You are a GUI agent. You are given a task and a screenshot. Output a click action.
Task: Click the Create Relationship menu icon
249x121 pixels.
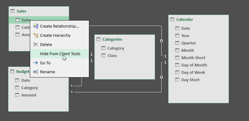coord(36,26)
